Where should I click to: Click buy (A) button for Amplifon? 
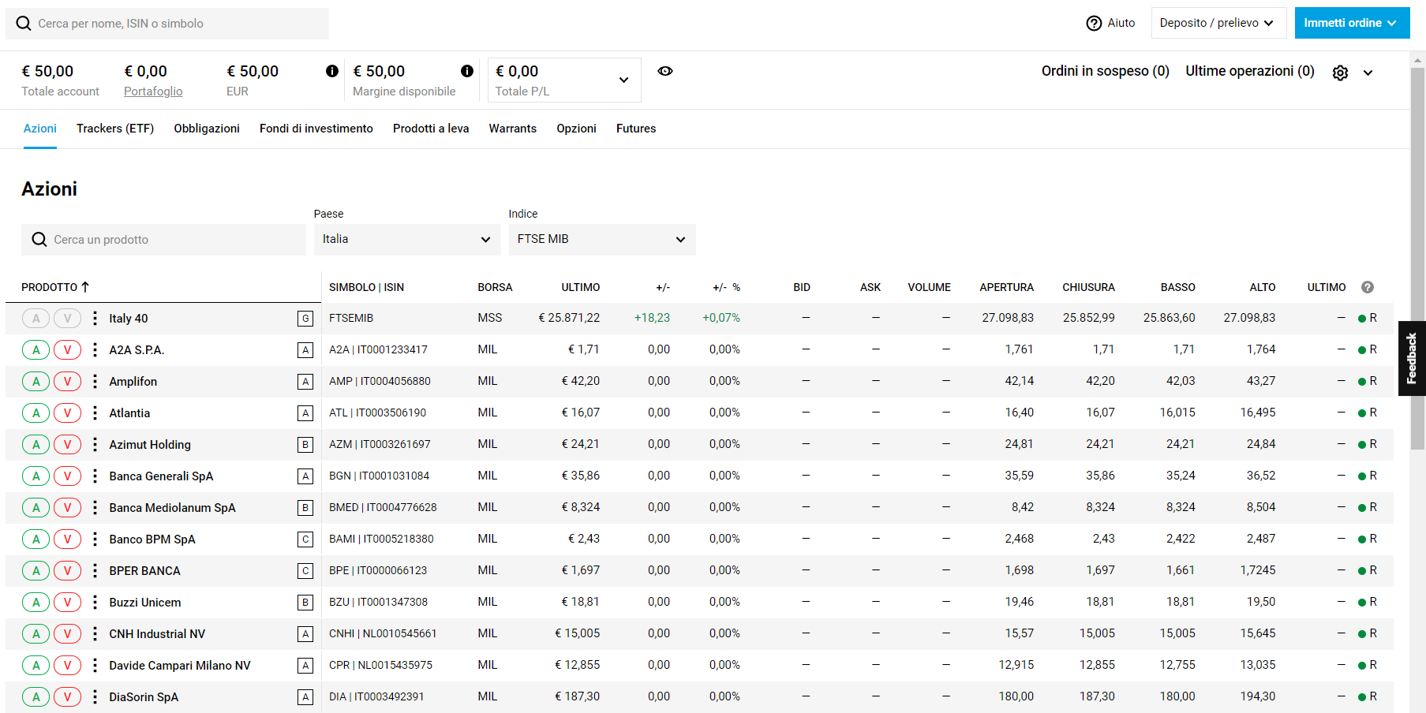[x=36, y=382]
